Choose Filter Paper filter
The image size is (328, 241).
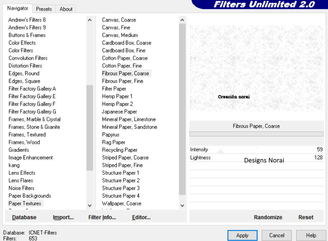(x=114, y=89)
